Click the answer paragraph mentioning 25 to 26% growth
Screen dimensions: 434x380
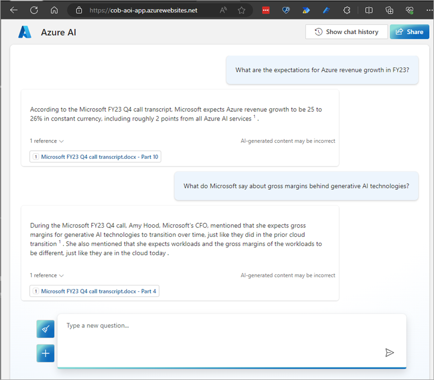pos(176,114)
